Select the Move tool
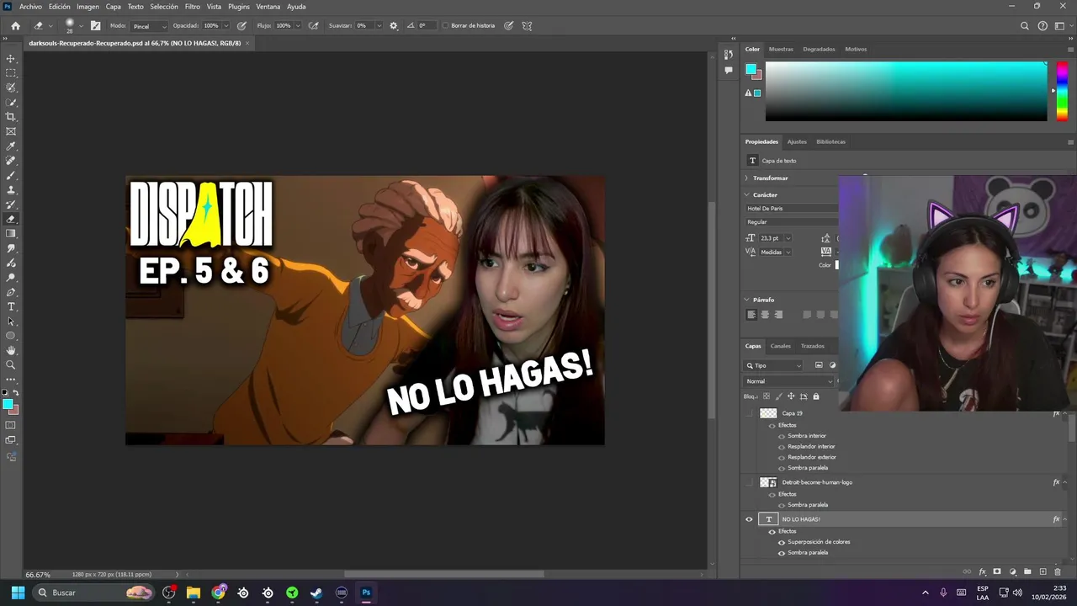The width and height of the screenshot is (1077, 606). coord(11,58)
